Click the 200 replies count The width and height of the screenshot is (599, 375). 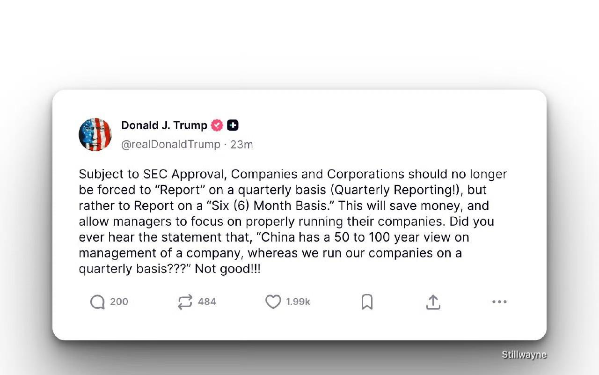tap(119, 302)
